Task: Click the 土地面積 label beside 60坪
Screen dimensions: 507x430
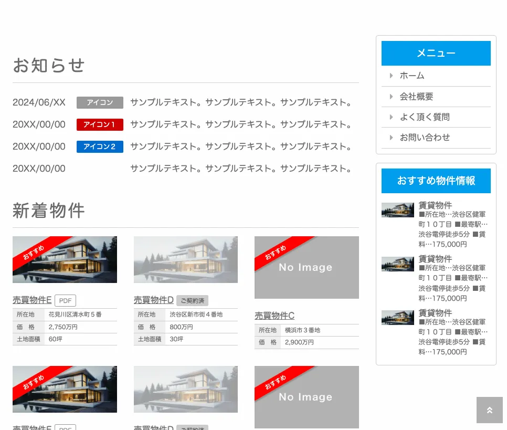Action: [28, 339]
